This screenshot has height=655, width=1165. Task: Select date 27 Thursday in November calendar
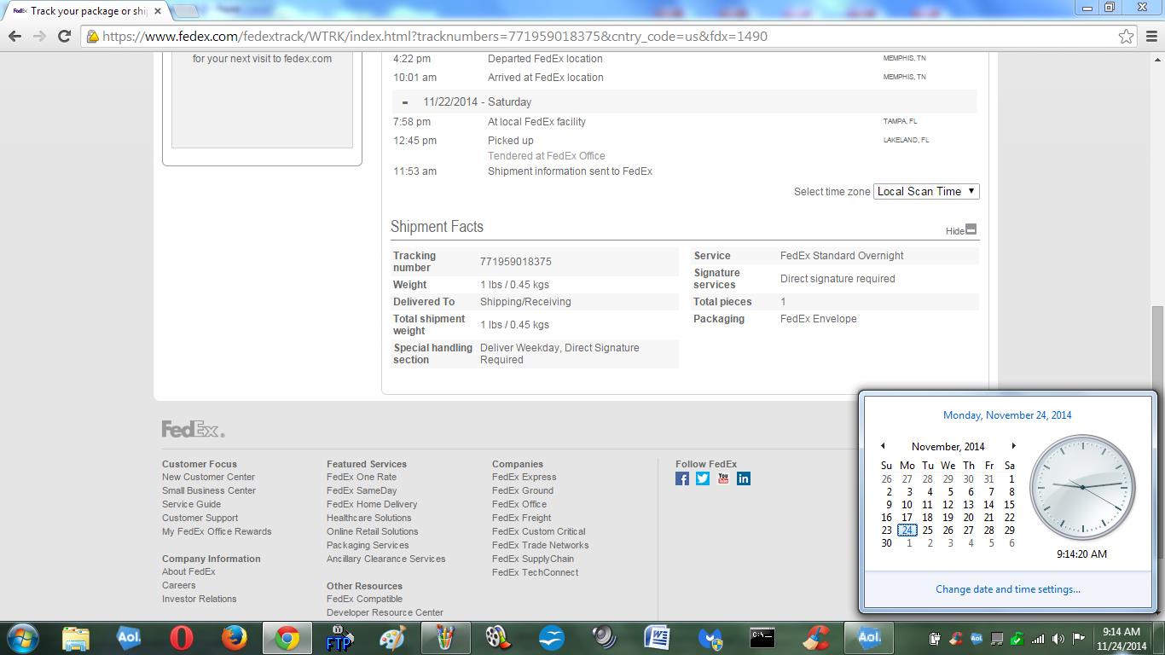tap(969, 530)
